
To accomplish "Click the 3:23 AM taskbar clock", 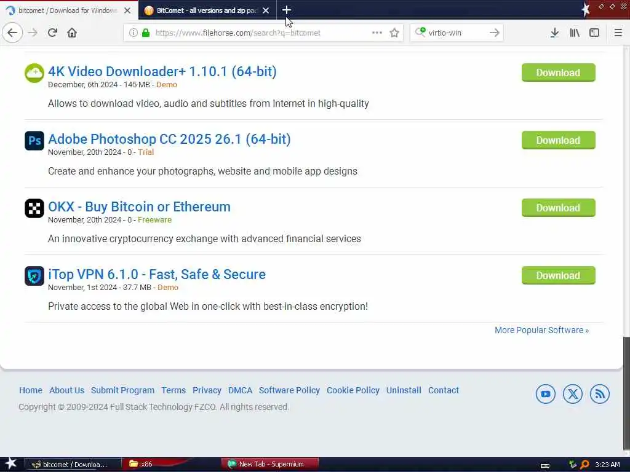I will coord(607,465).
